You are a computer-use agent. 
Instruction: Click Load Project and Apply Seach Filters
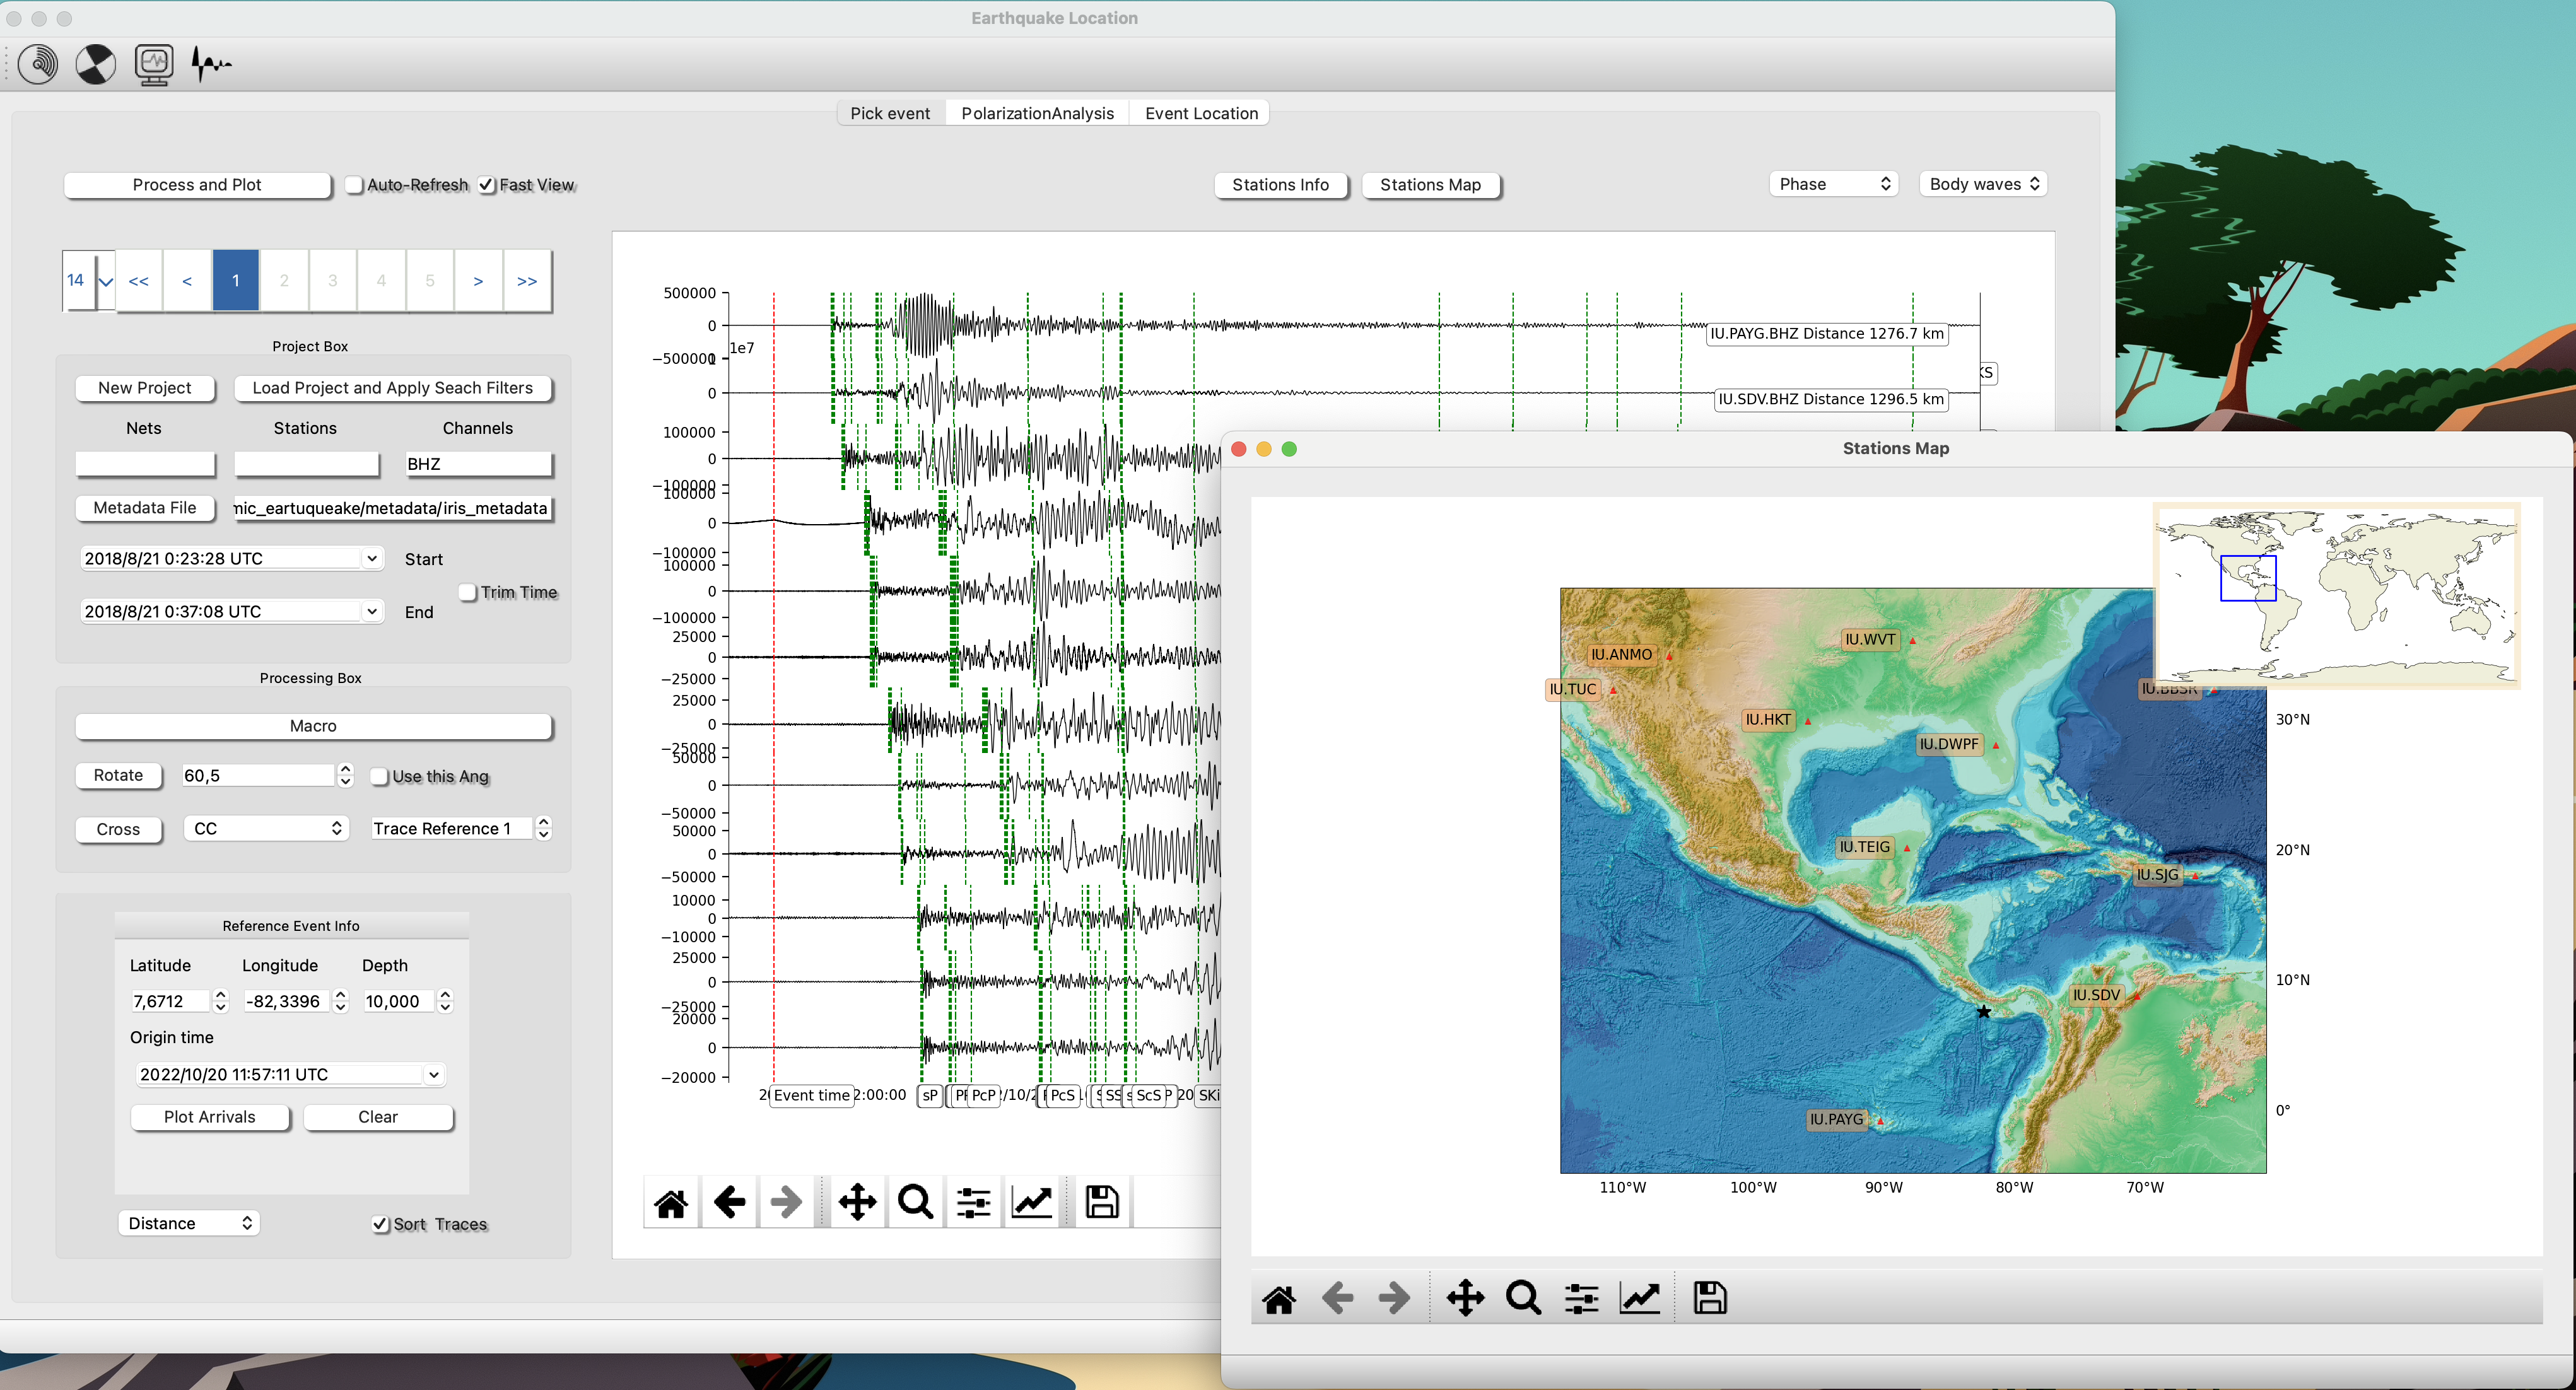pos(392,388)
